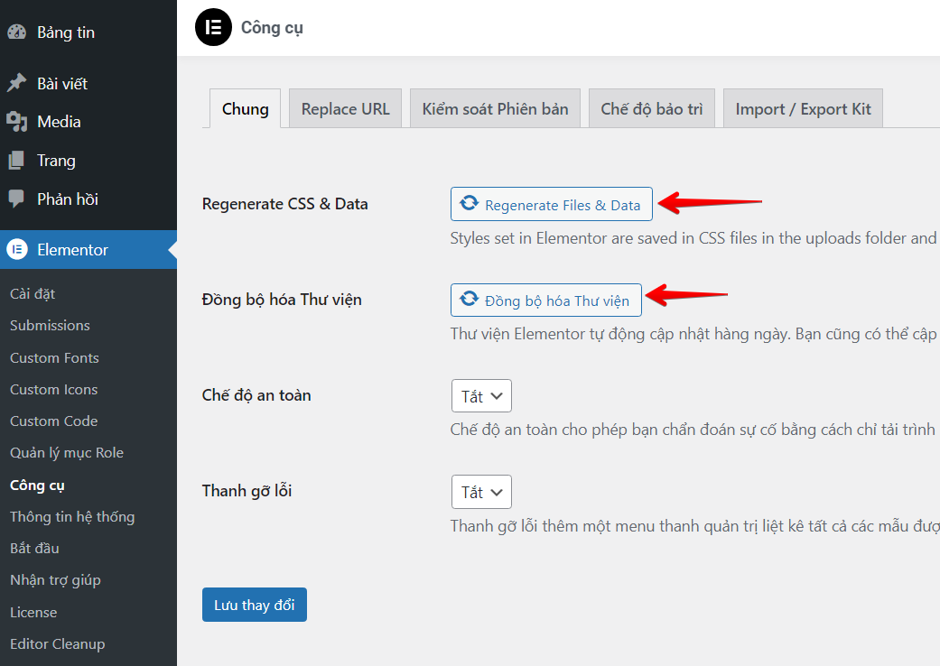The height and width of the screenshot is (666, 940).
Task: Click the description starting Styles set in Elementor
Action: pos(694,238)
